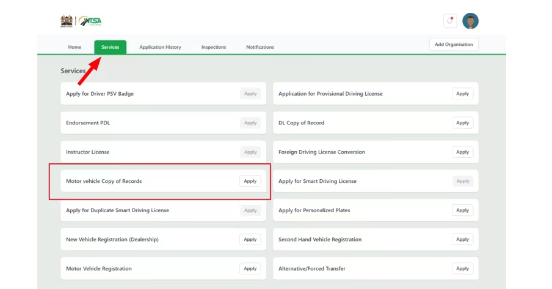This screenshot has width=552, height=289.
Task: Apply for Second Hand Vehicle Registration
Action: pos(462,240)
